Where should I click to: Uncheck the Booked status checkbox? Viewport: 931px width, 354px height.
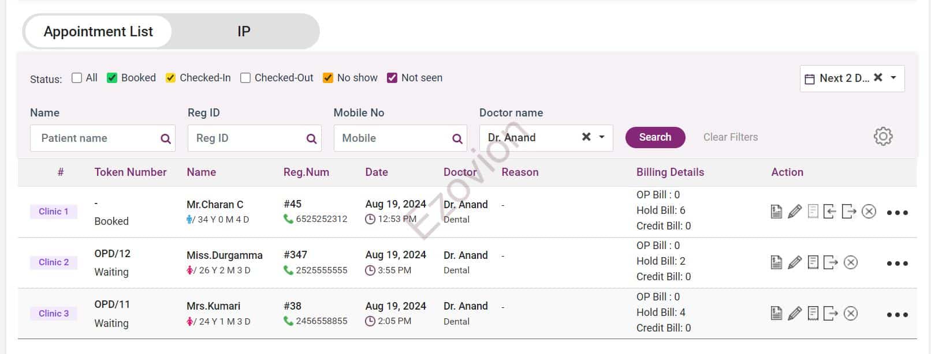[x=112, y=78]
